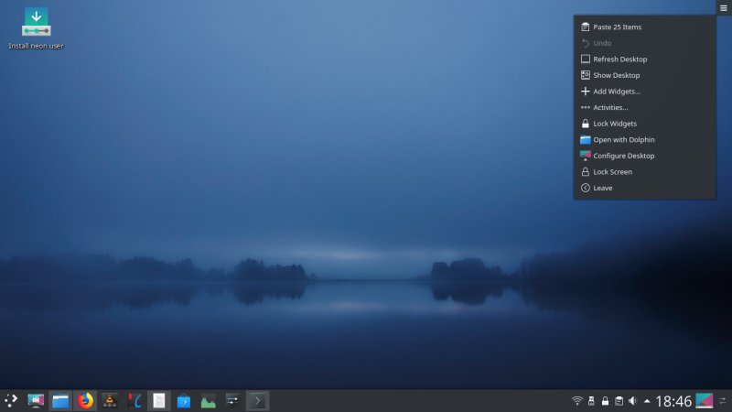Click the desktop toolbox hamburger button
The width and height of the screenshot is (732, 412).
point(724,8)
